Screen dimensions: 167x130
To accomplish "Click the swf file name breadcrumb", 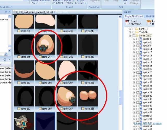I will click(33, 12).
